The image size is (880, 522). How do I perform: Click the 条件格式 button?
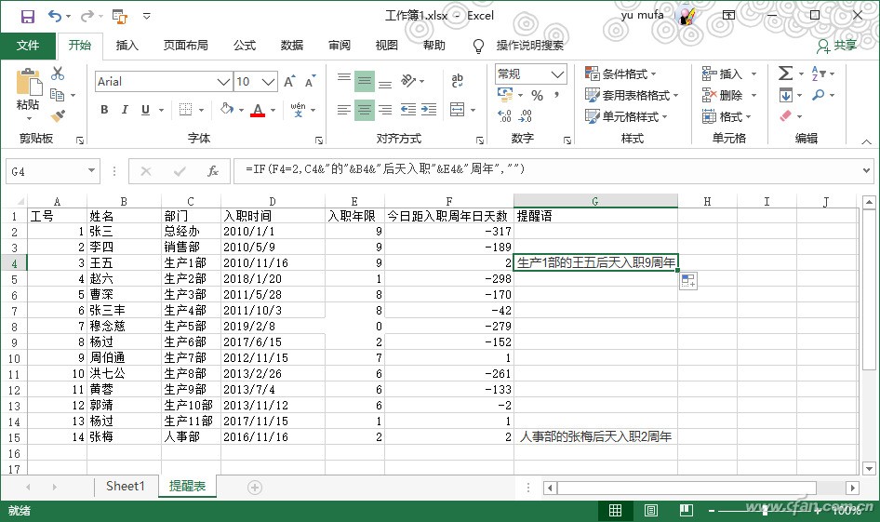click(621, 74)
